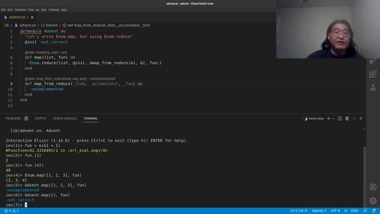Open the launch profile dropdown arrow

tap(333, 118)
